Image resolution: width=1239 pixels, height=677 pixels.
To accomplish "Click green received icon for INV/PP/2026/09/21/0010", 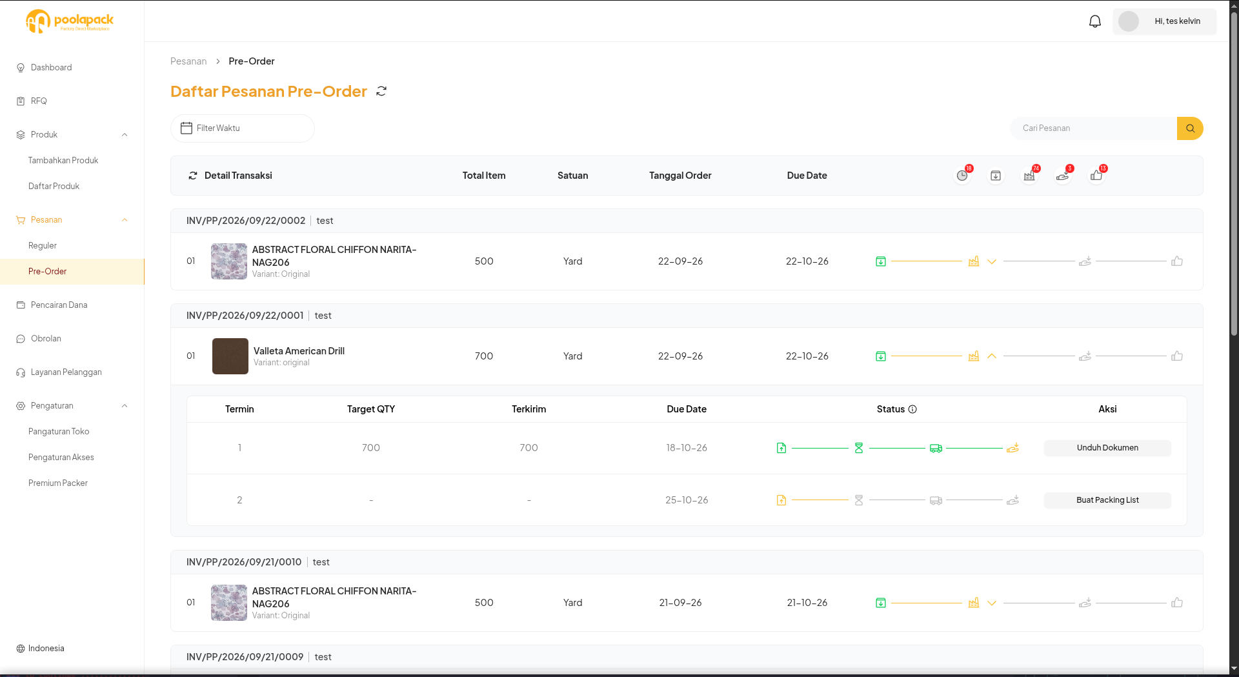I will [x=881, y=603].
